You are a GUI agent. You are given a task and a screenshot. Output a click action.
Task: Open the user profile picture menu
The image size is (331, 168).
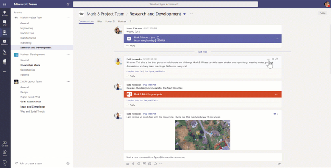[327, 4]
